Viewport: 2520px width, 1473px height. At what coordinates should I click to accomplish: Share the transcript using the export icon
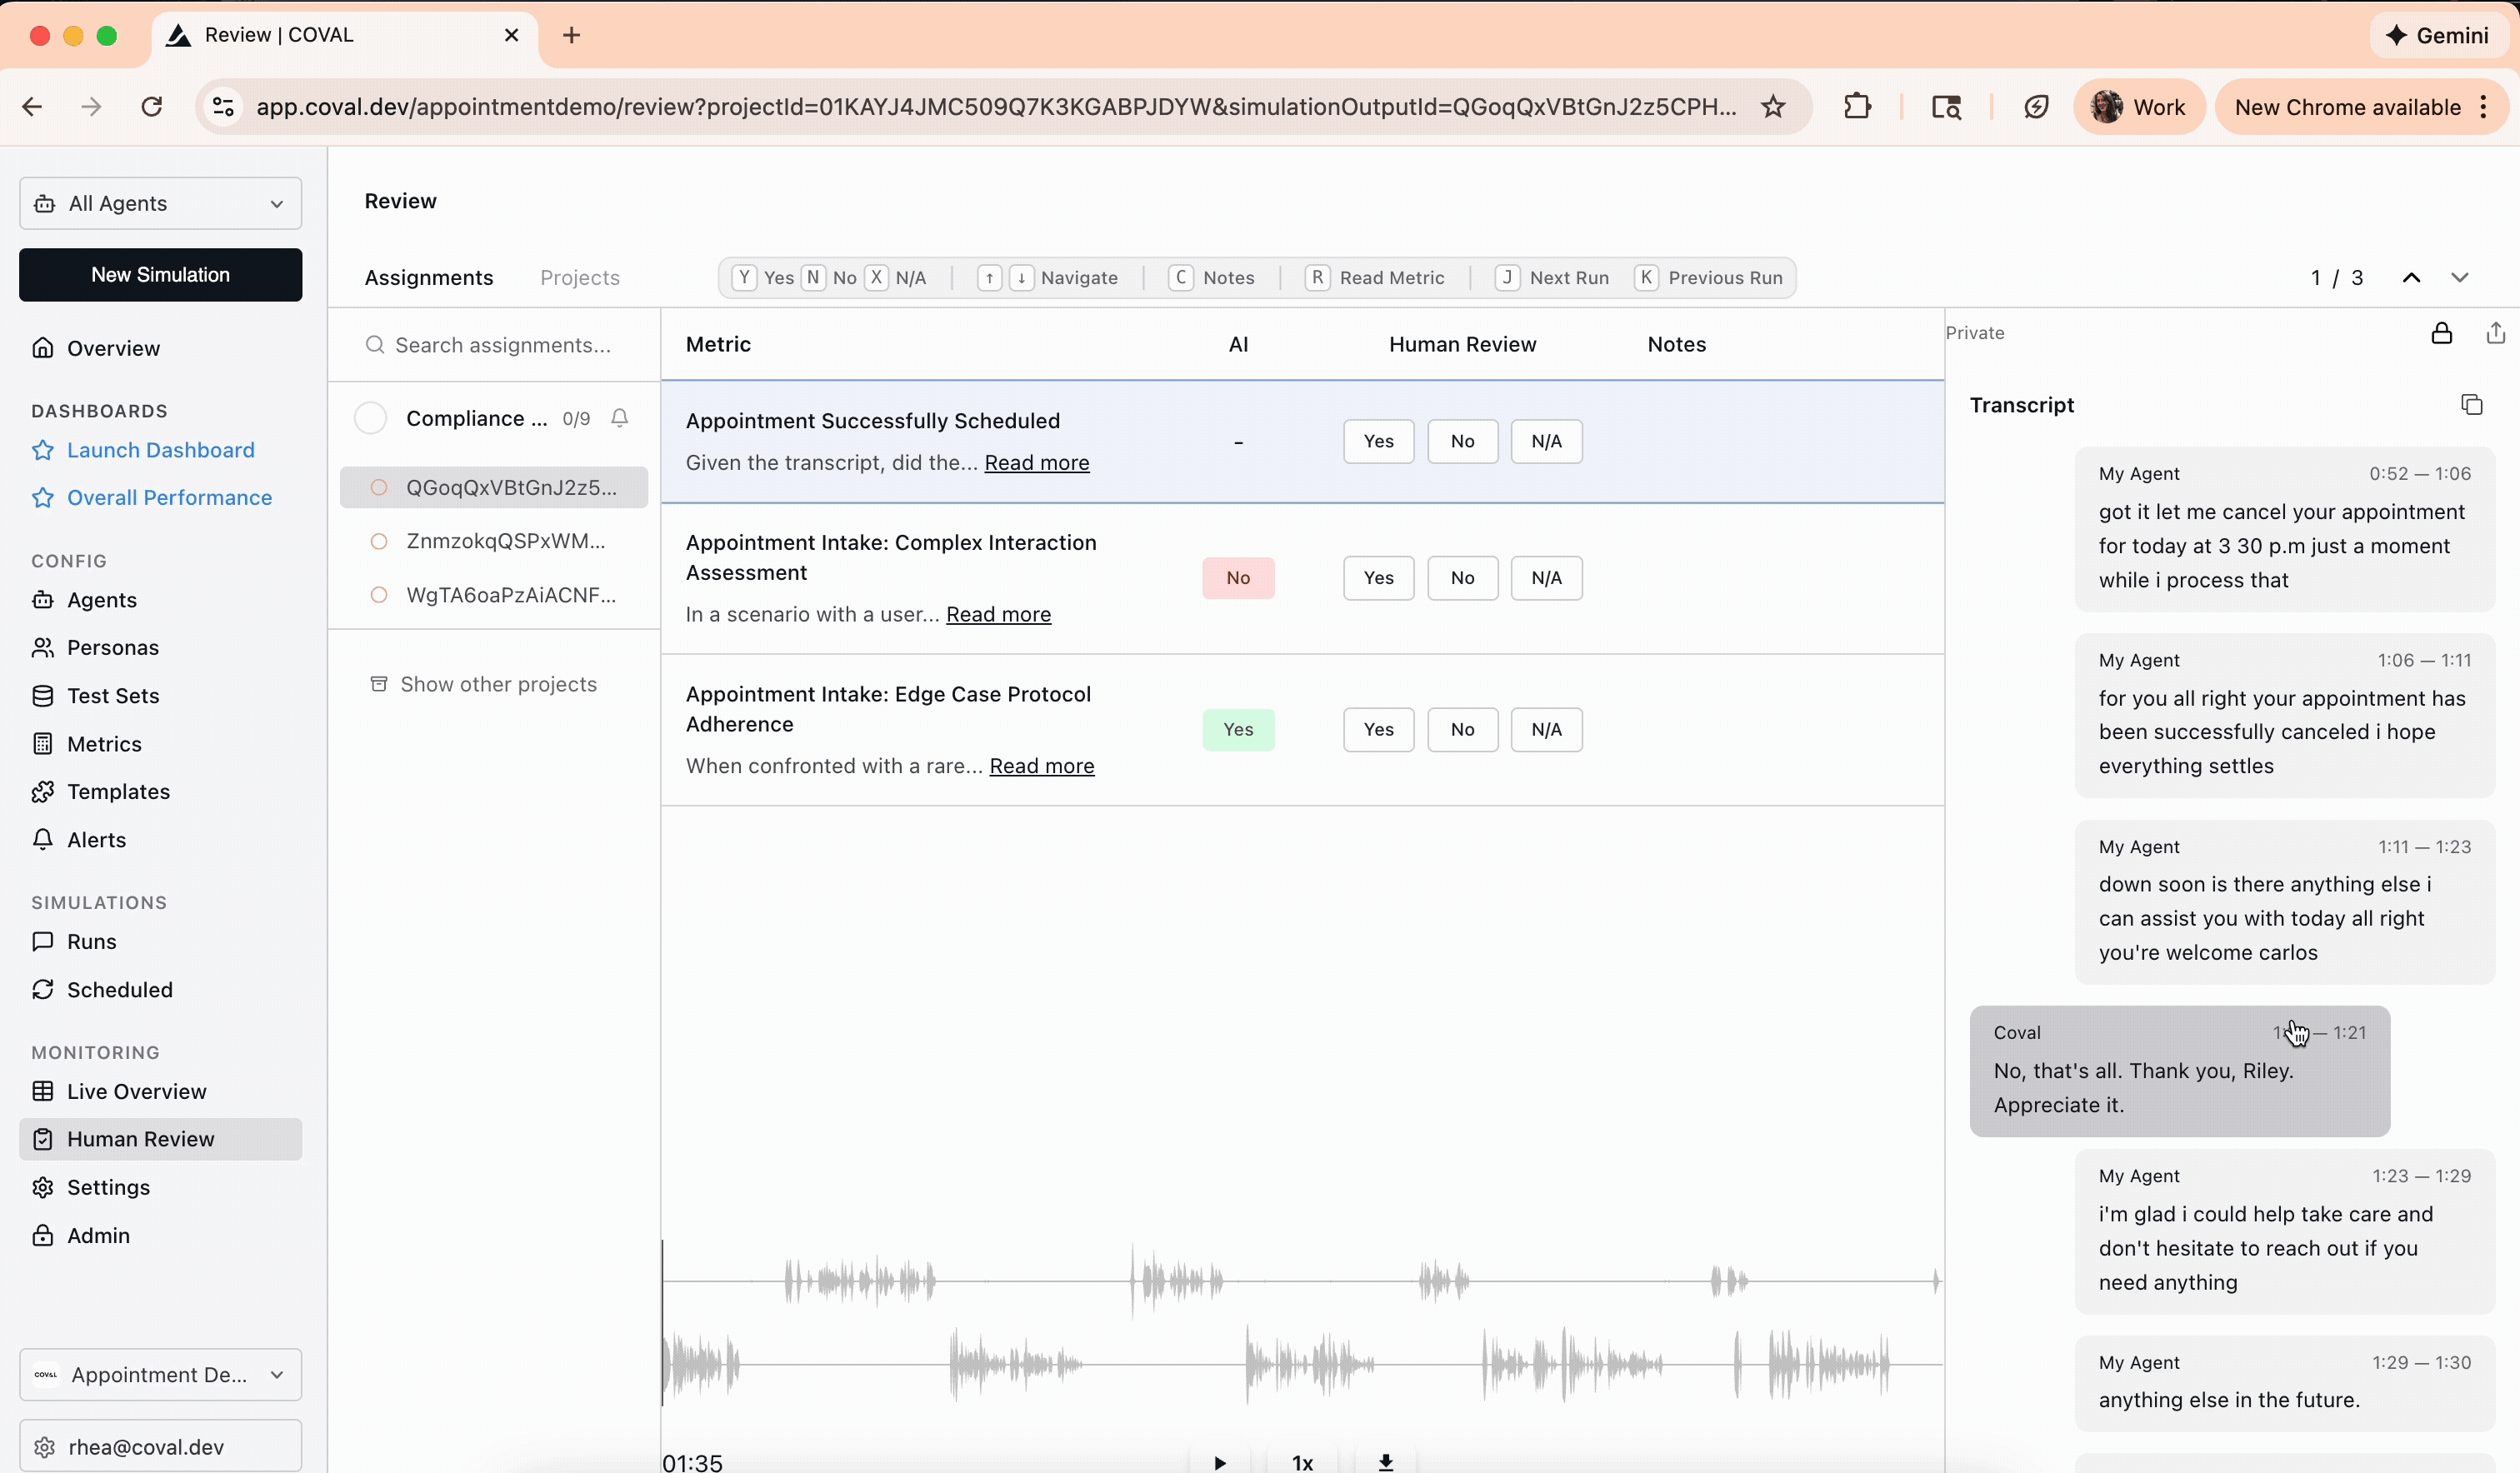click(x=2495, y=334)
